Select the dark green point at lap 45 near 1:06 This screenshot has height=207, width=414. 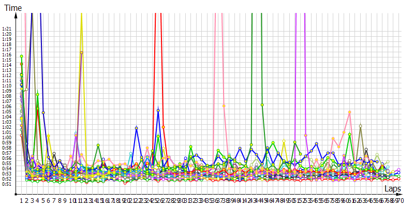pos(262,105)
